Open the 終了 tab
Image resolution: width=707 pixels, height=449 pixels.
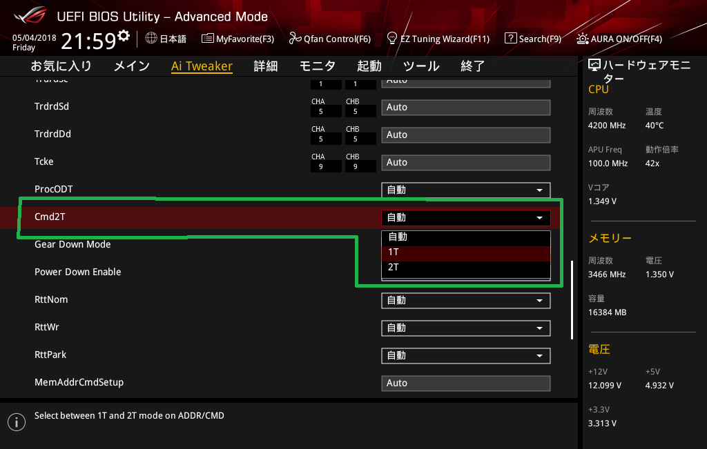(x=472, y=66)
